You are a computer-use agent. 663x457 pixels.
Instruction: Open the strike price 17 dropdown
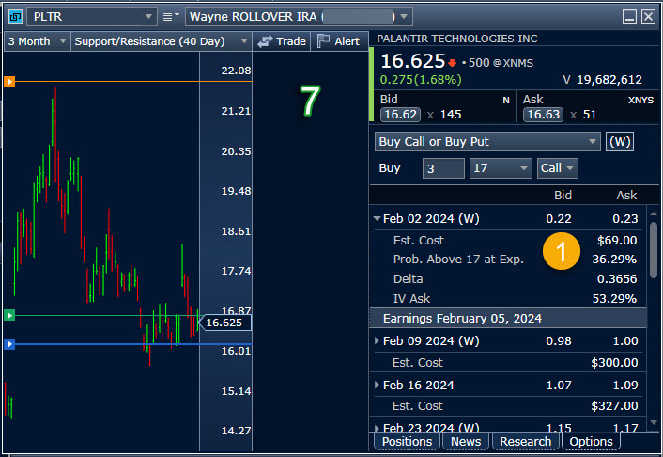[501, 168]
